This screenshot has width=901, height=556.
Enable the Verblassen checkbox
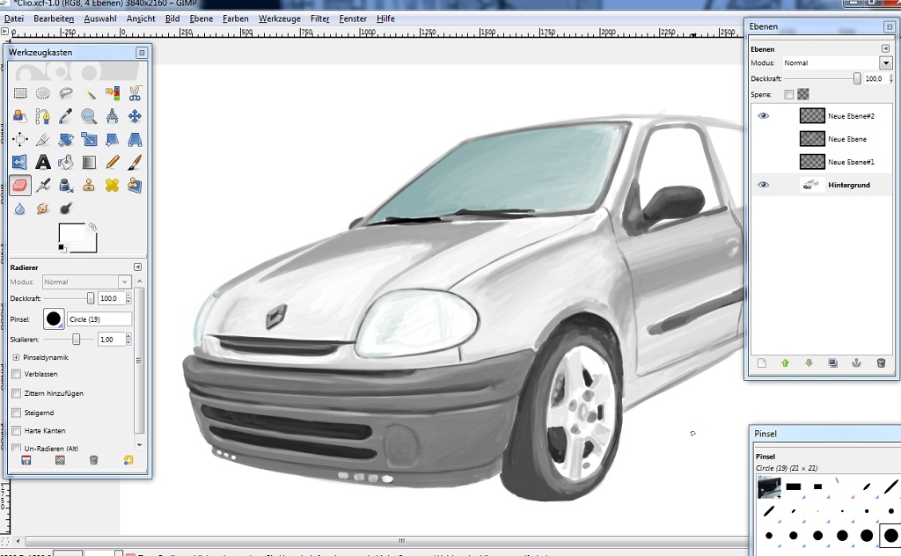pos(17,374)
